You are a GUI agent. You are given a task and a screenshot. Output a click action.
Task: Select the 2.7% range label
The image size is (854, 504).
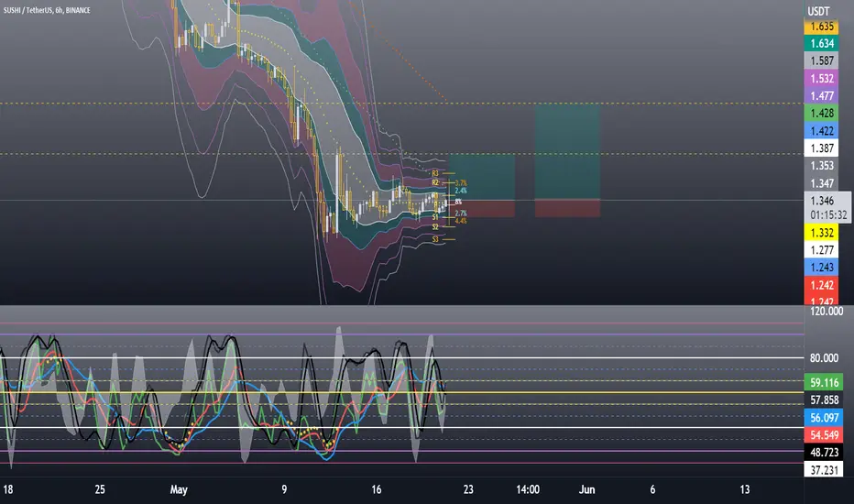pyautogui.click(x=461, y=213)
